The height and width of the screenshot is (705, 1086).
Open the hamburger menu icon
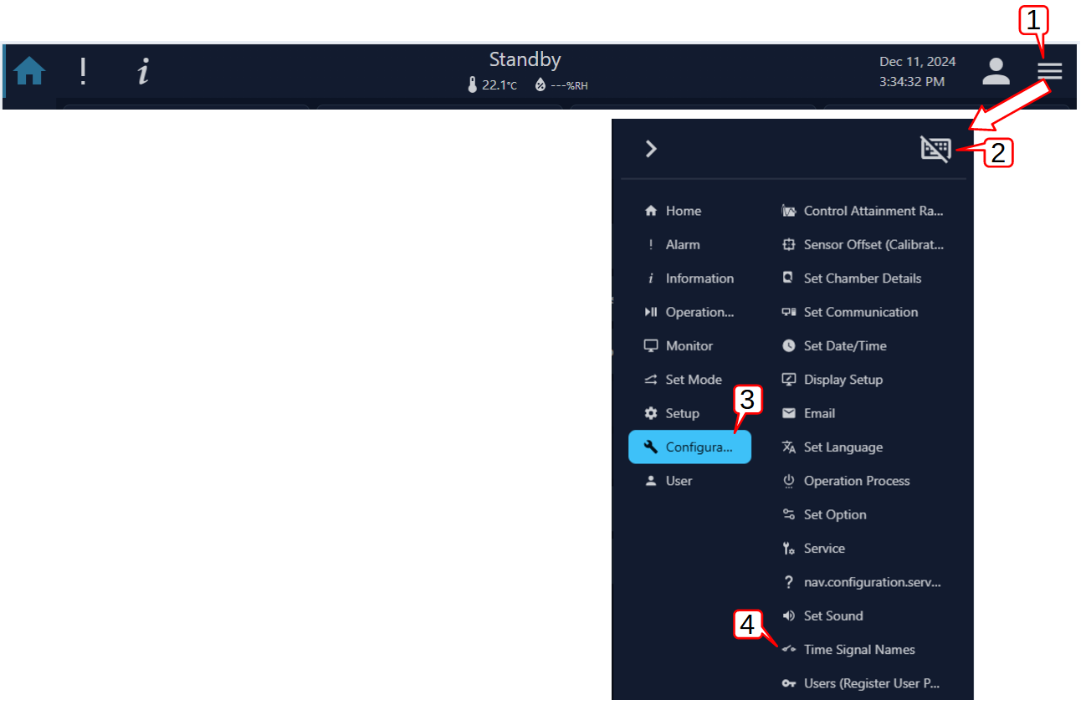pyautogui.click(x=1049, y=71)
